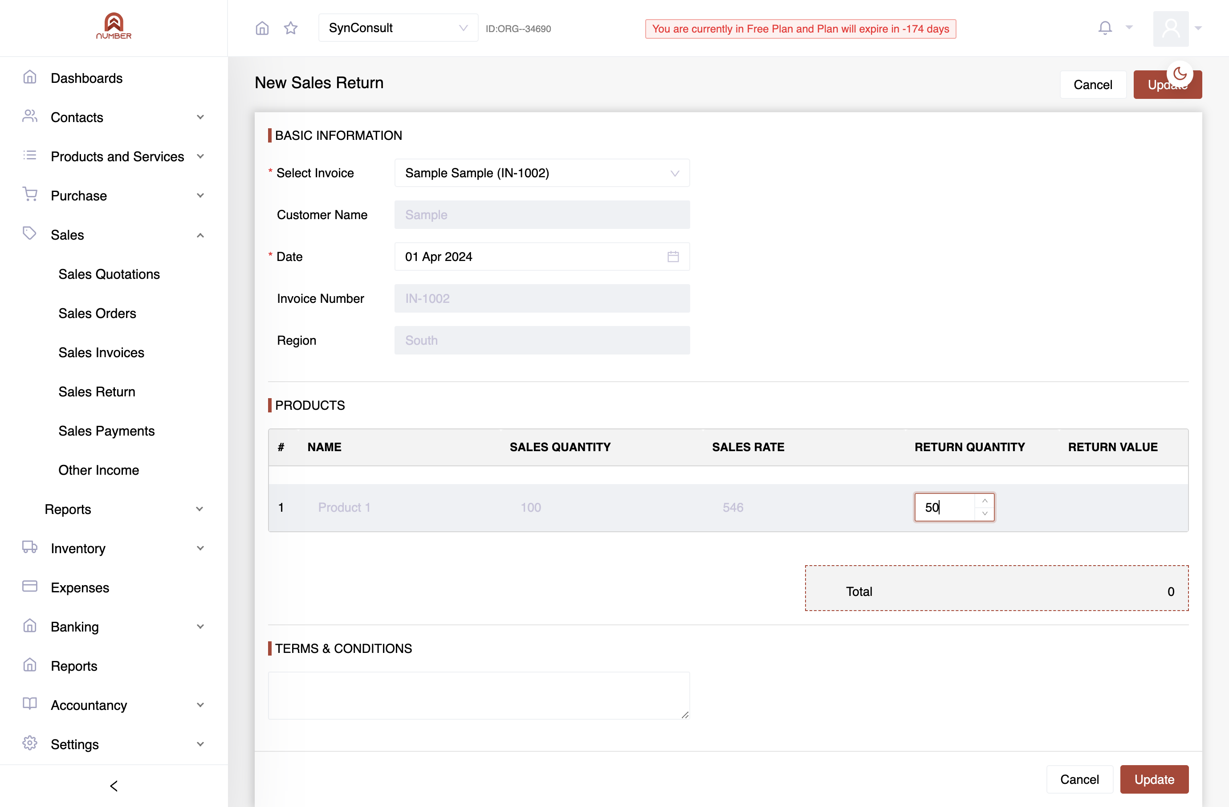The width and height of the screenshot is (1229, 807).
Task: Click the free plan expiry notice
Action: pos(800,29)
